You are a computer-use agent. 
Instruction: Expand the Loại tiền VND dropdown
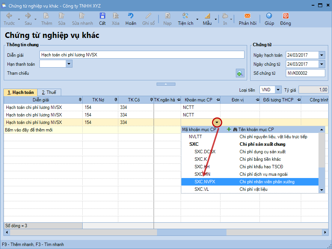(x=278, y=90)
